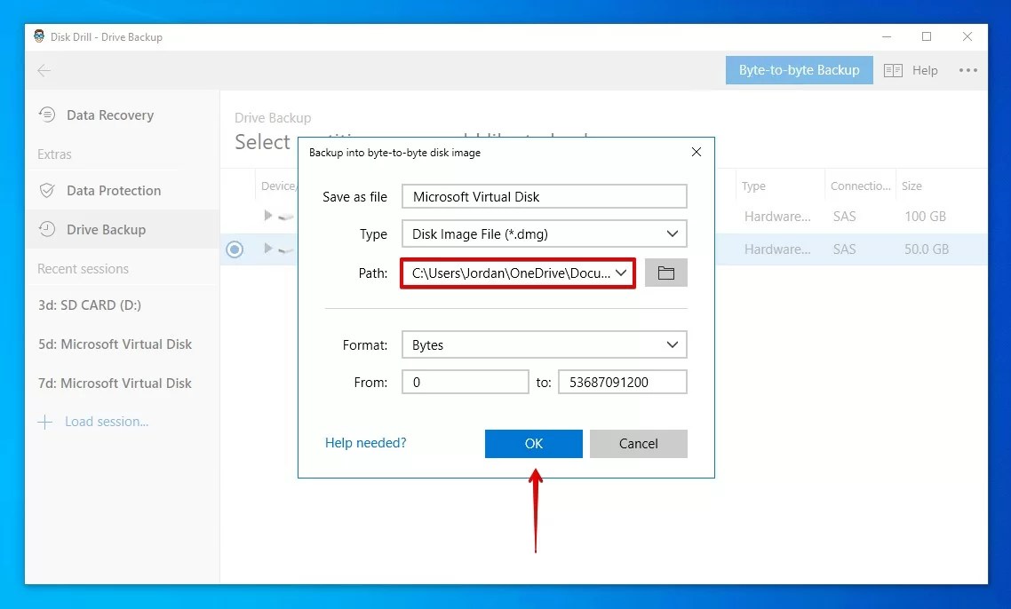Open 5d: Microsoft Virtual Disk session
The image size is (1011, 609).
115,344
